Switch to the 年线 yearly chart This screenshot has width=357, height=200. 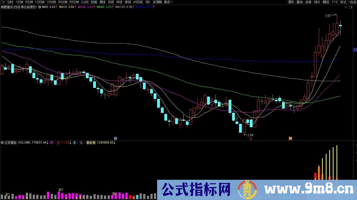tap(119, 2)
